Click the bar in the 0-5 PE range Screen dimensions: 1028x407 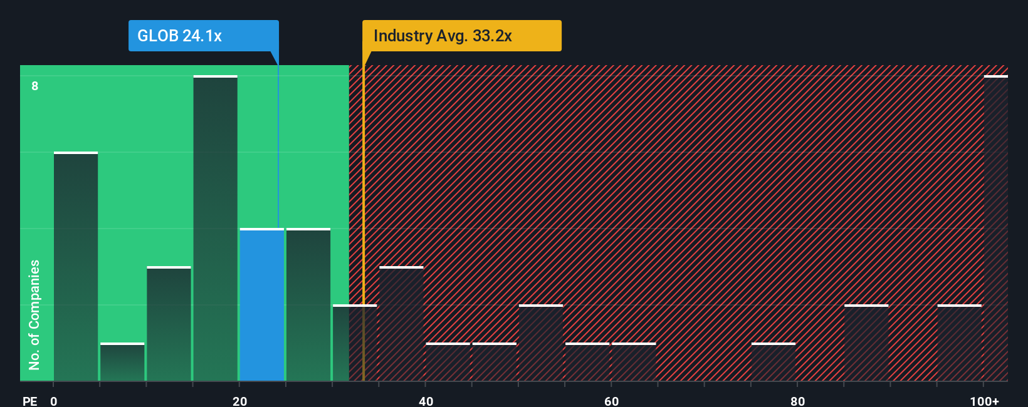[x=76, y=267]
